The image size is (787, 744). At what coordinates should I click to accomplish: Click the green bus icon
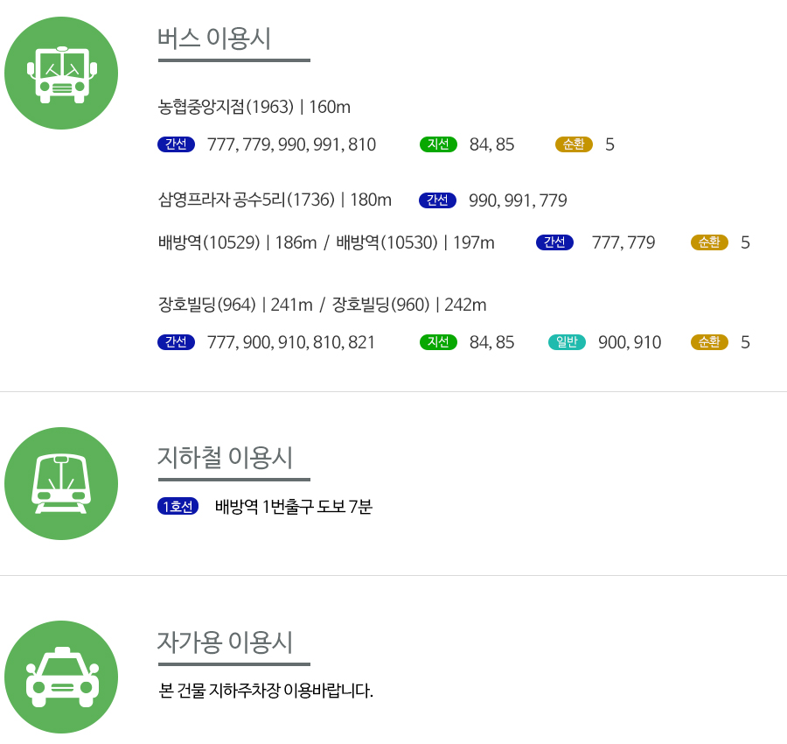(x=61, y=74)
